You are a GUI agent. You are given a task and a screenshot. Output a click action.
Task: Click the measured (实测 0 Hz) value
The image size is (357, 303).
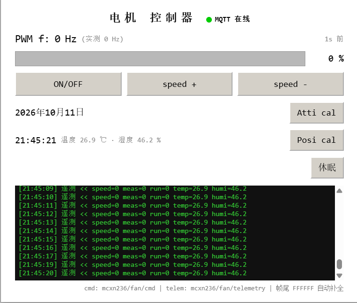[102, 39]
